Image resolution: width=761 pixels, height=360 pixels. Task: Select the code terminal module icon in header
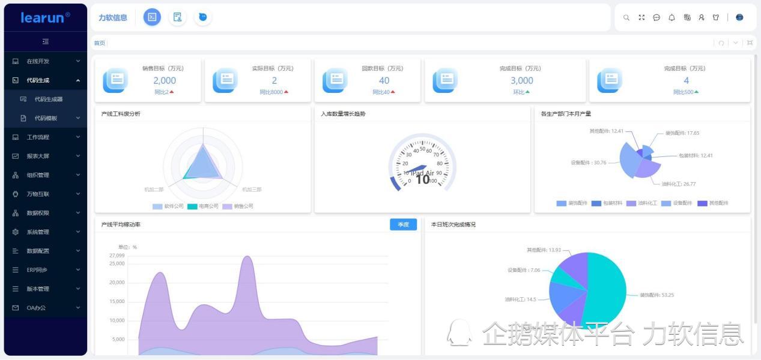153,17
